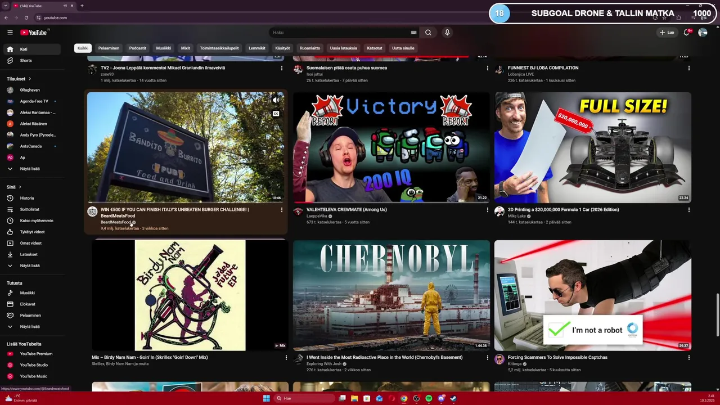
Task: Open options for Italy burger challenge video
Action: pyautogui.click(x=282, y=210)
